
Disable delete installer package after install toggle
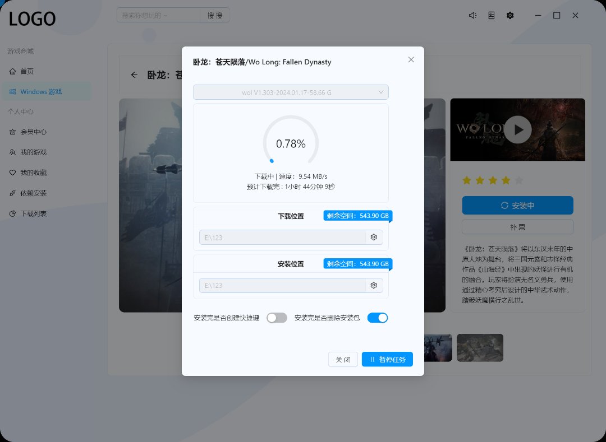pyautogui.click(x=378, y=318)
